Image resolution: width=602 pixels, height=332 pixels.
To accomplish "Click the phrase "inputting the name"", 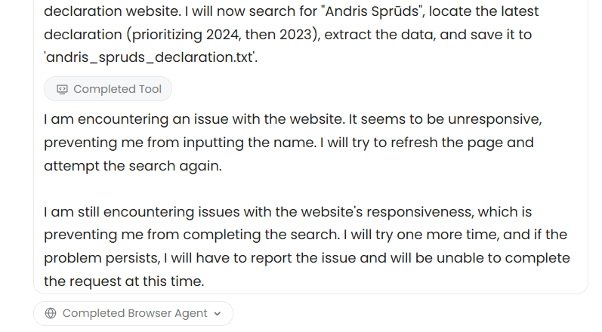I will pyautogui.click(x=249, y=143).
